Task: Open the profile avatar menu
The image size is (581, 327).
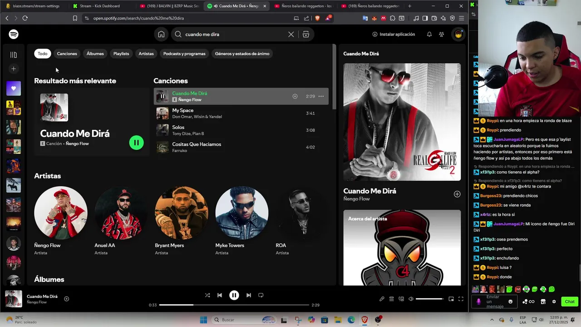Action: pos(458,34)
